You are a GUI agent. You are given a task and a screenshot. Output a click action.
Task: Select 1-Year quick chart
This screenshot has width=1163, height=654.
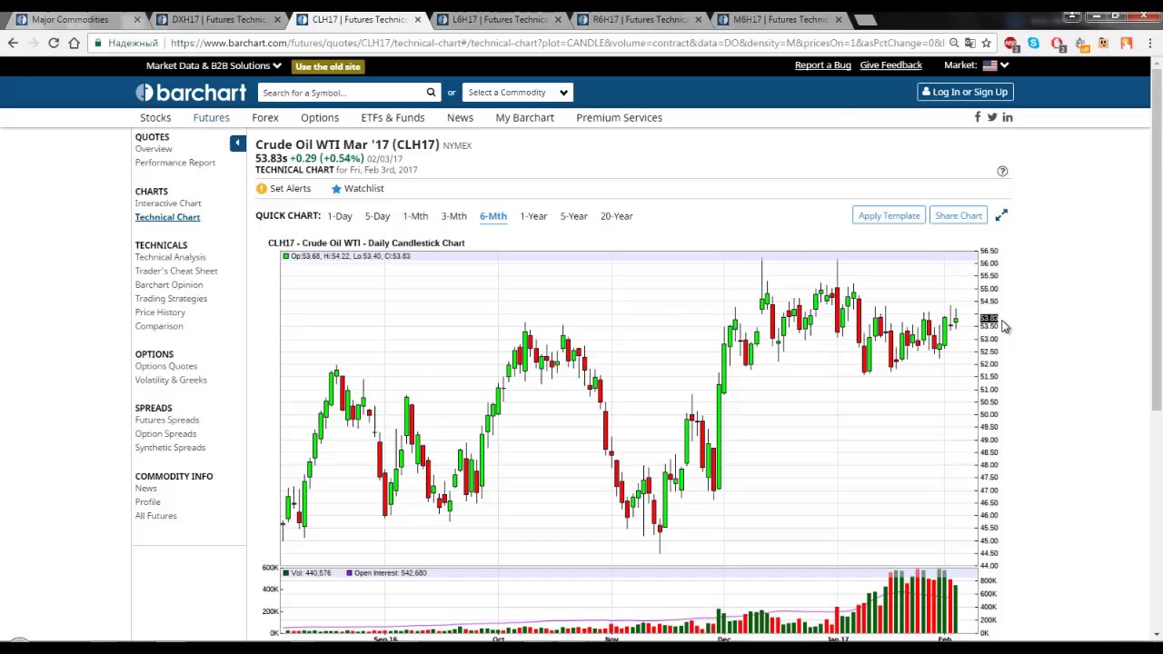pos(533,216)
